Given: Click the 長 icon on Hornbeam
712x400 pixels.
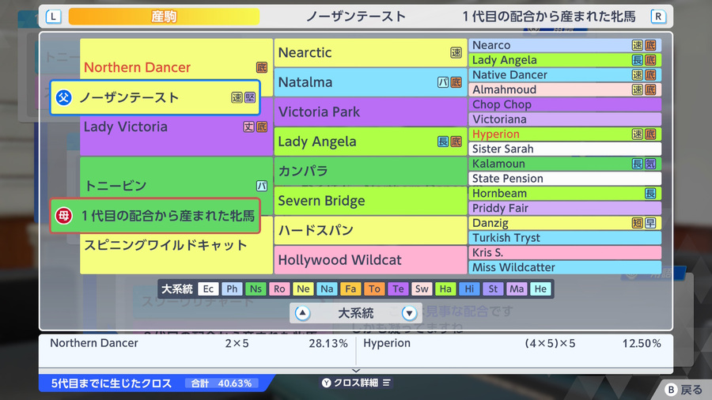Looking at the screenshot, I should click(650, 193).
